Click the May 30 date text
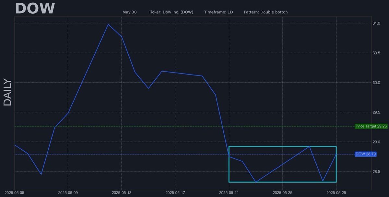 pyautogui.click(x=130, y=12)
